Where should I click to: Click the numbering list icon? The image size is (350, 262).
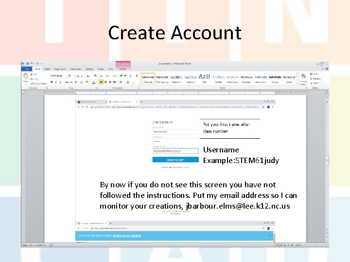pyautogui.click(x=108, y=76)
